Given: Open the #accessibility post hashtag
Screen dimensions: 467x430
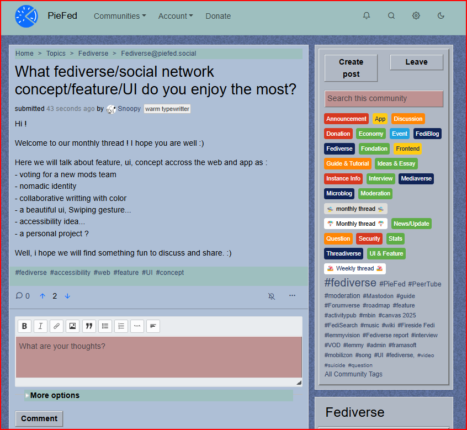Looking at the screenshot, I should coord(70,273).
